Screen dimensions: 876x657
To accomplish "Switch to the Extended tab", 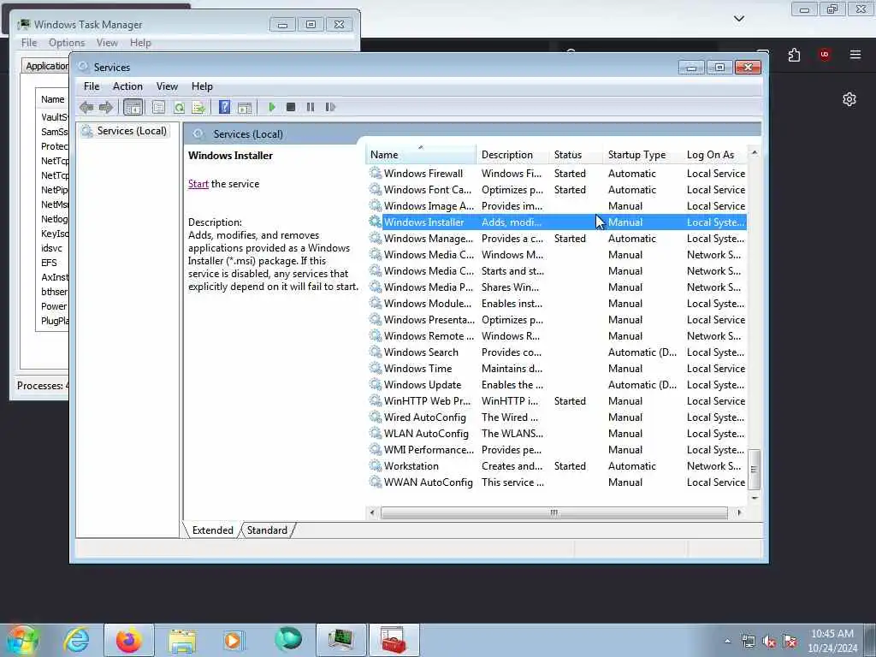I will pyautogui.click(x=213, y=530).
